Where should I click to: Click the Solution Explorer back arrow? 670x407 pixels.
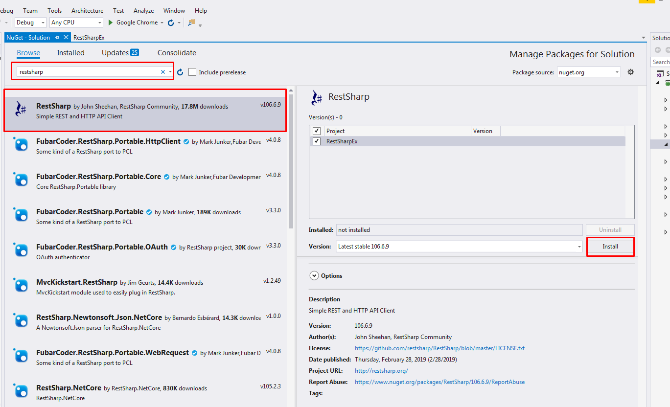(x=658, y=50)
